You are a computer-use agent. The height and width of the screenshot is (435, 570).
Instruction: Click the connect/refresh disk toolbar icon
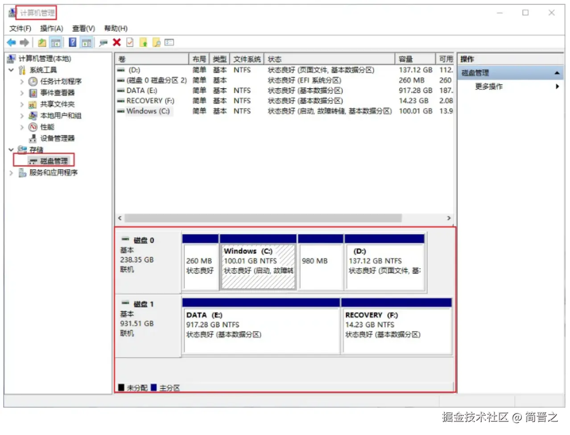click(103, 42)
